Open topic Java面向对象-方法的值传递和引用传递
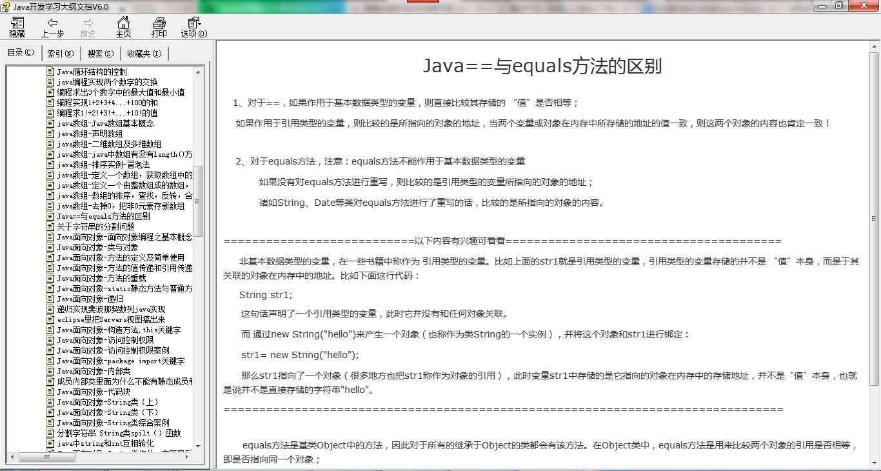Image resolution: width=881 pixels, height=471 pixels. [124, 268]
